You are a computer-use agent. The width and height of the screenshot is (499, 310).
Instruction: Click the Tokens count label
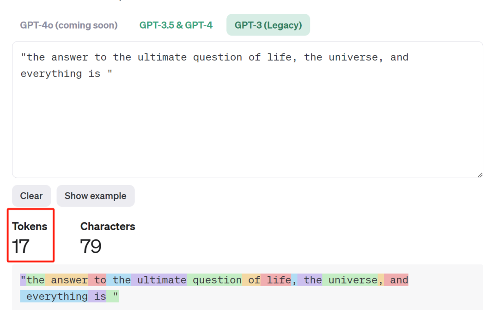(30, 227)
